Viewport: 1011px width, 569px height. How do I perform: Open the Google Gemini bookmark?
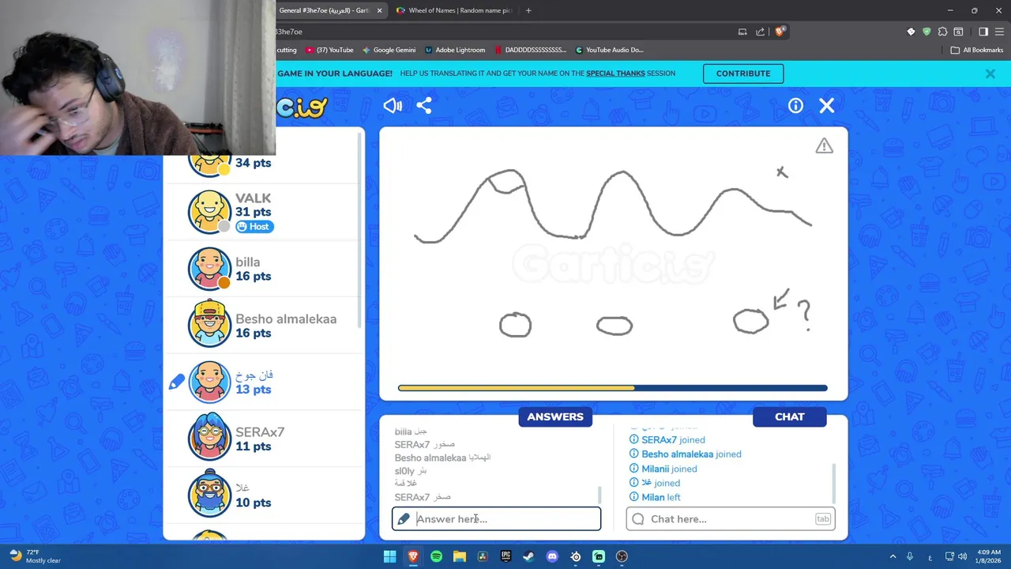pyautogui.click(x=389, y=50)
